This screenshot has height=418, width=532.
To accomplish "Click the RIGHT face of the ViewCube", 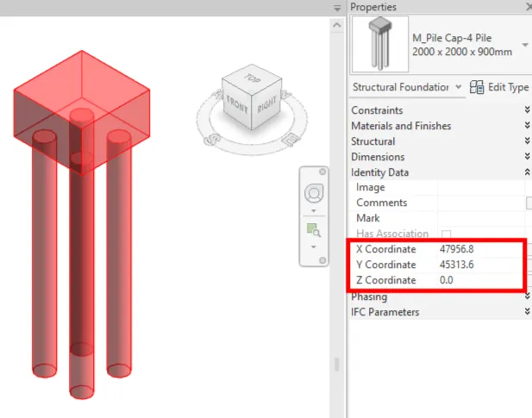I will pyautogui.click(x=265, y=103).
